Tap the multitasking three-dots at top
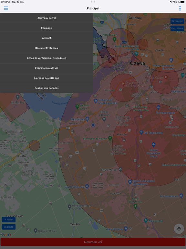The width and height of the screenshot is (186, 249). pos(93,2)
